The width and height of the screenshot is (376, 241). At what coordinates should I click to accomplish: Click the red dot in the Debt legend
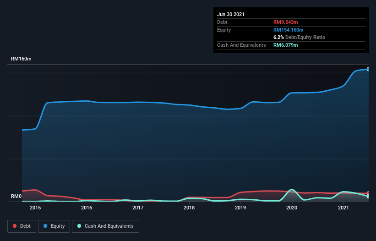[15, 226]
